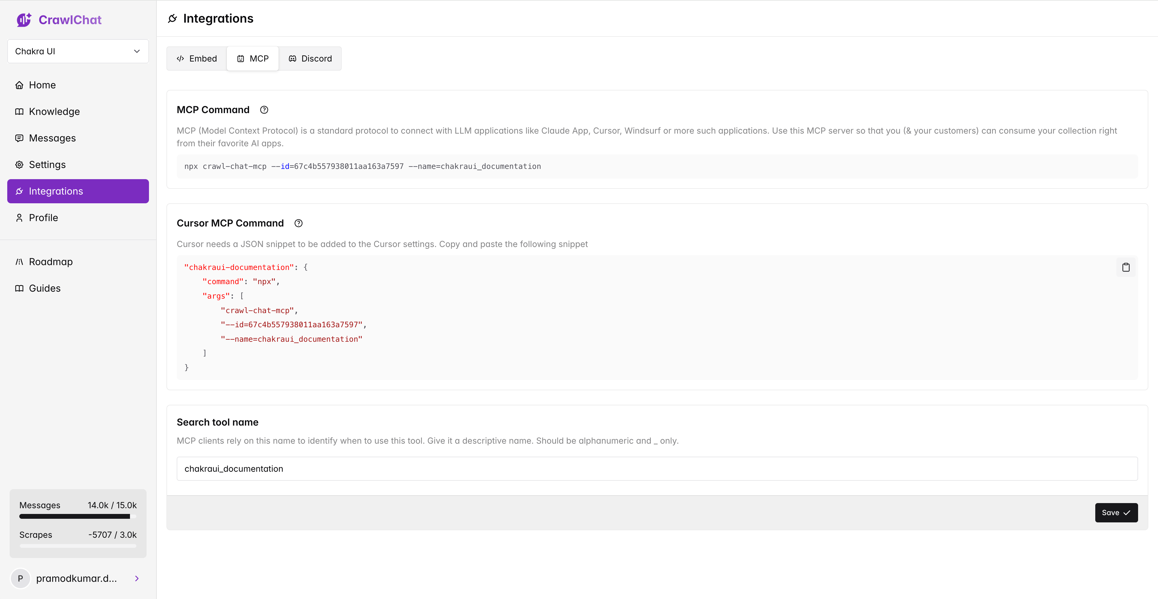
Task: Open the Guides link in sidebar
Action: (x=45, y=288)
